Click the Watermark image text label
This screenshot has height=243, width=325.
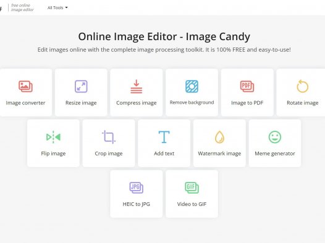coord(219,154)
